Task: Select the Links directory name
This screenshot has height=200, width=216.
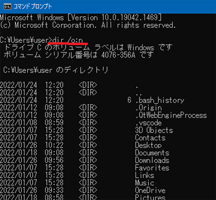Action: click(144, 175)
